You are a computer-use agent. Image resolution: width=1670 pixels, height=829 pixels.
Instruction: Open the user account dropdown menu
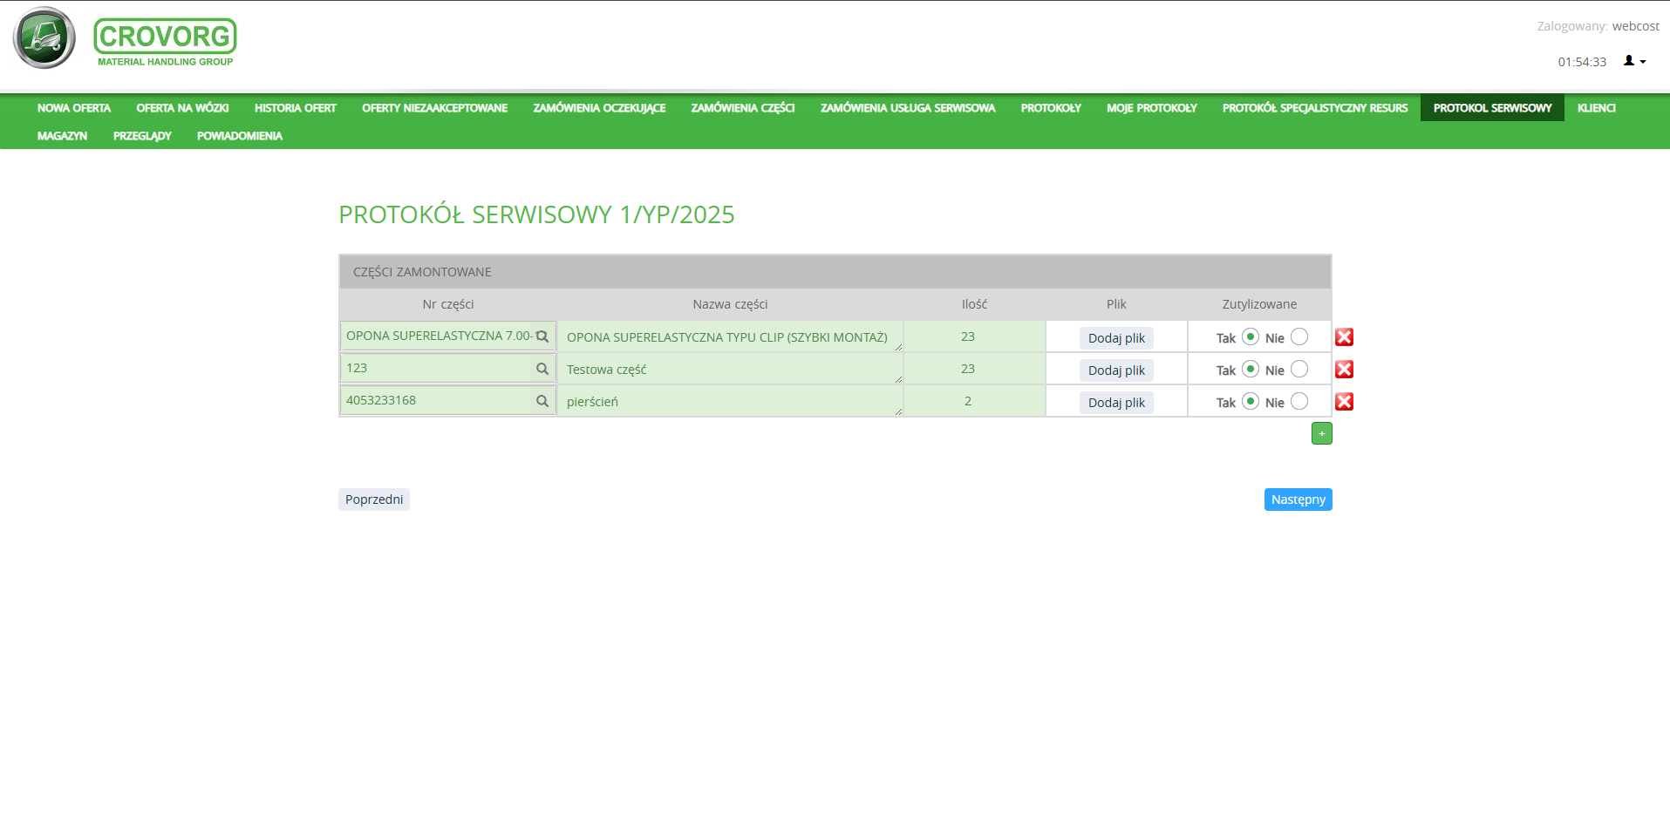pos(1633,61)
